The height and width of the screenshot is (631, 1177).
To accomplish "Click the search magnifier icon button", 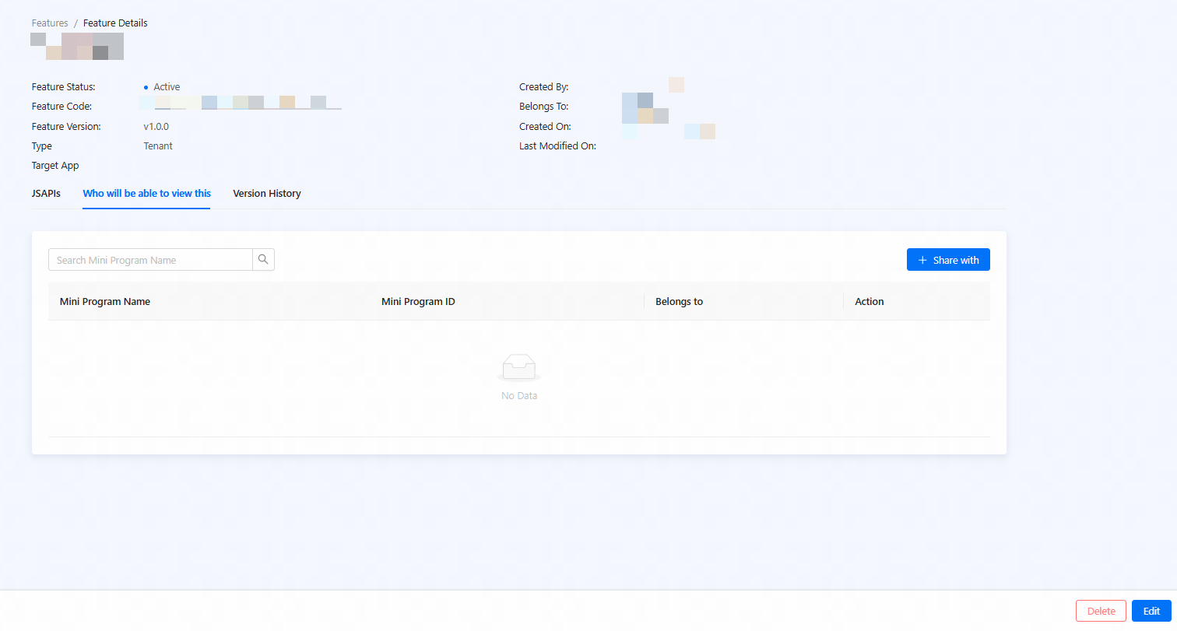I will tap(263, 260).
